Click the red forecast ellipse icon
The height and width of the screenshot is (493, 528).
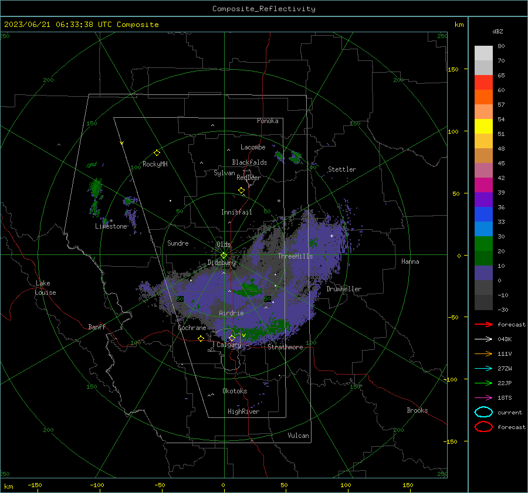483,427
